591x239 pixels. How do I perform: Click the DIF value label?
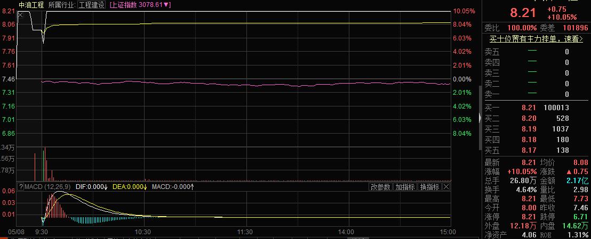point(92,187)
